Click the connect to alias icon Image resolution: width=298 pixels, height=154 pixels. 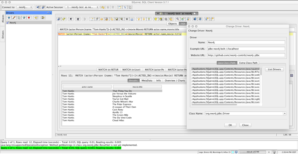(x=38, y=7)
